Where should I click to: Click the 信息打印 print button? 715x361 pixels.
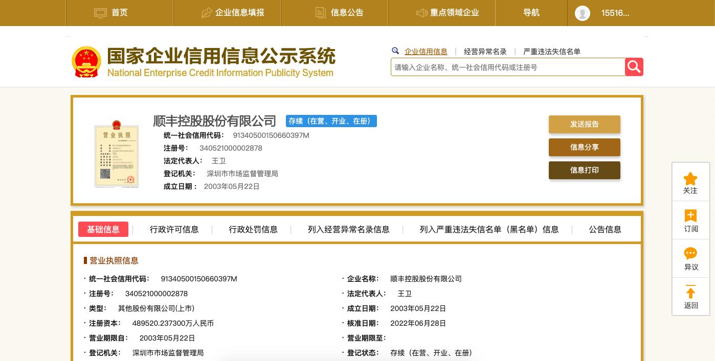[x=584, y=170]
